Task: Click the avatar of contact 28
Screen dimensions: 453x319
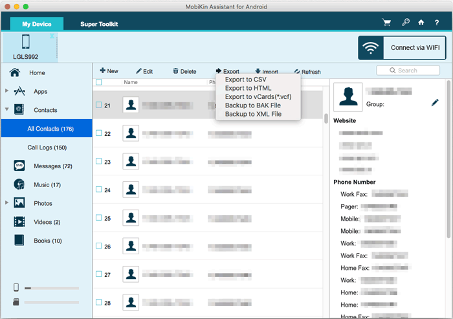Action: pyautogui.click(x=131, y=302)
